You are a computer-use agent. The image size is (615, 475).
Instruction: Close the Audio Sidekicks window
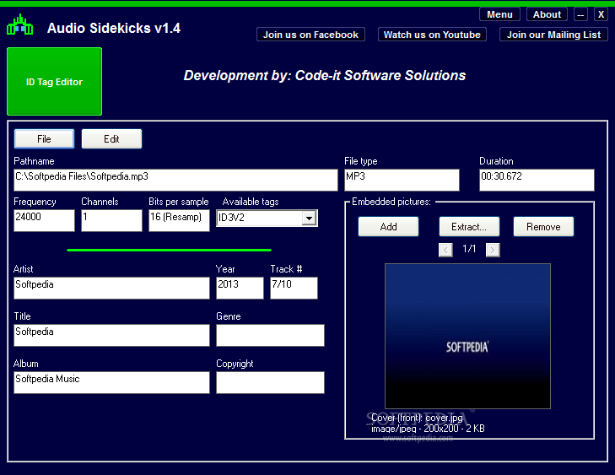pos(601,14)
